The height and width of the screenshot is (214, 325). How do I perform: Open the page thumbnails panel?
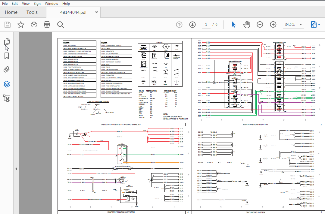(7, 41)
